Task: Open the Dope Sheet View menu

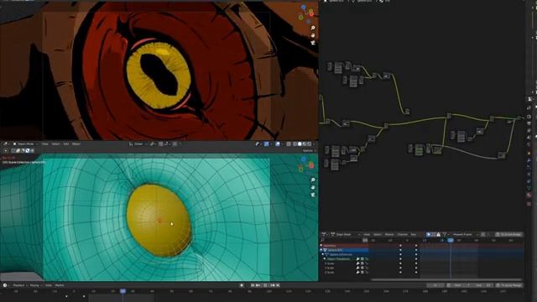Action: (367, 235)
